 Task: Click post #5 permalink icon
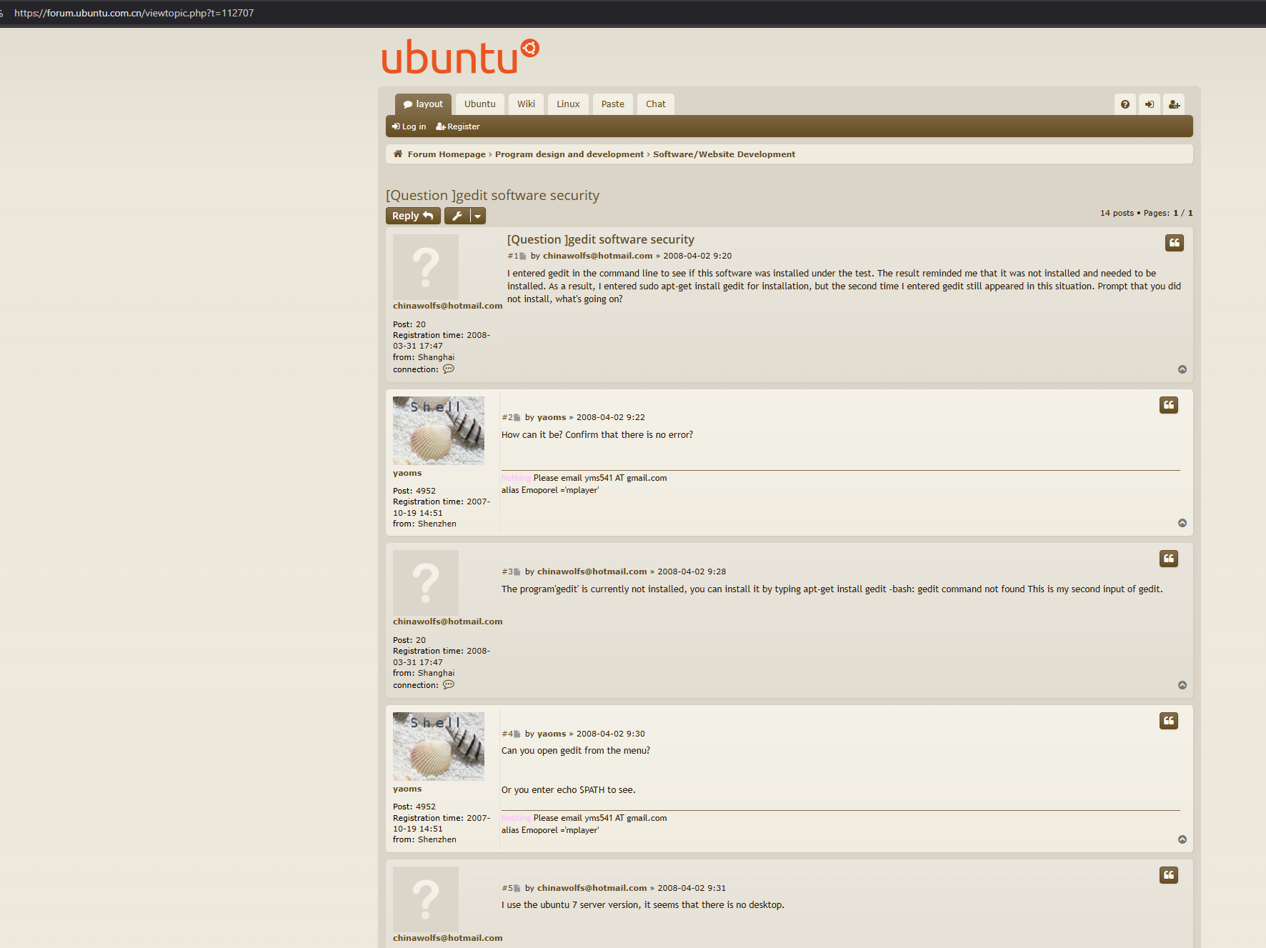[x=517, y=888]
